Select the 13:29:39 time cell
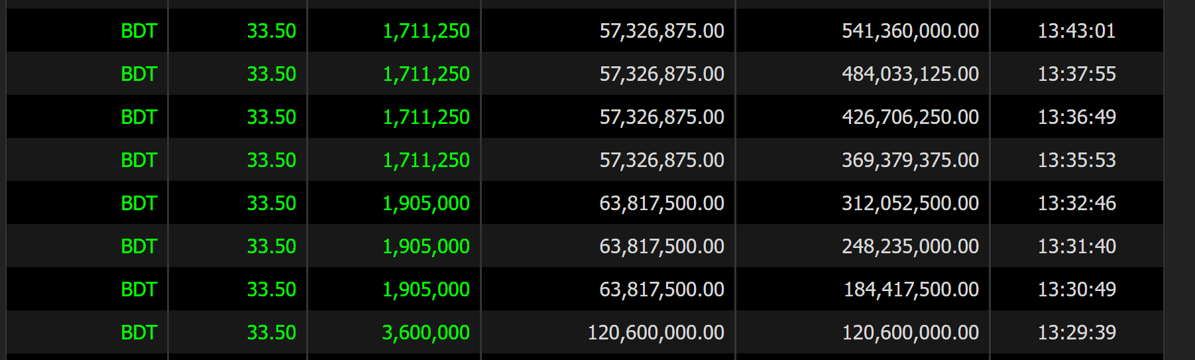The image size is (1195, 360). [1076, 332]
